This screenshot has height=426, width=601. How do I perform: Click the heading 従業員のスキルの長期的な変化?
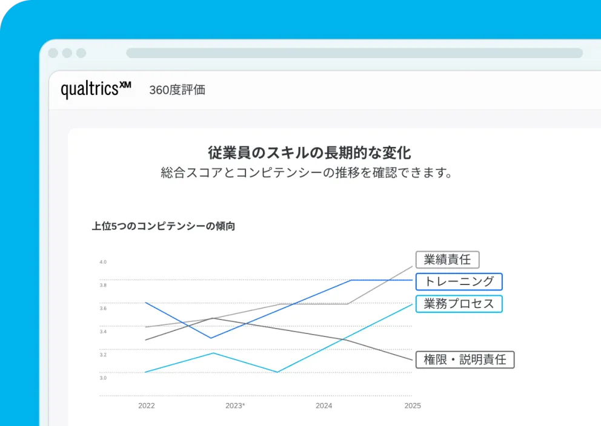(310, 152)
